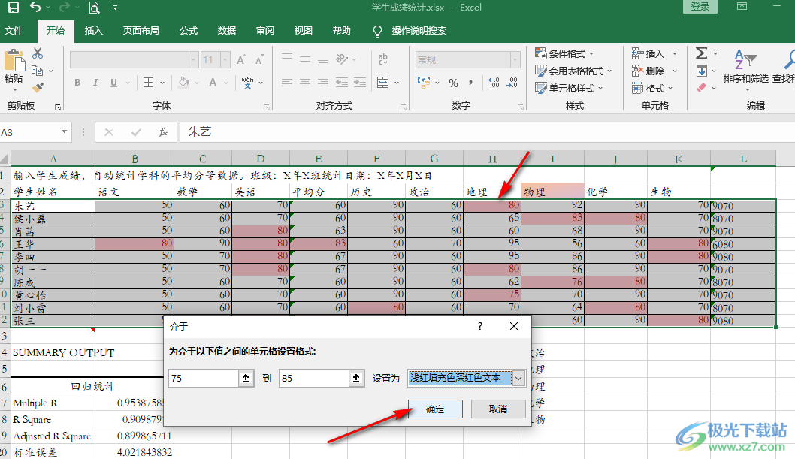Click the 删除 cells button
The width and height of the screenshot is (795, 459).
tap(654, 71)
